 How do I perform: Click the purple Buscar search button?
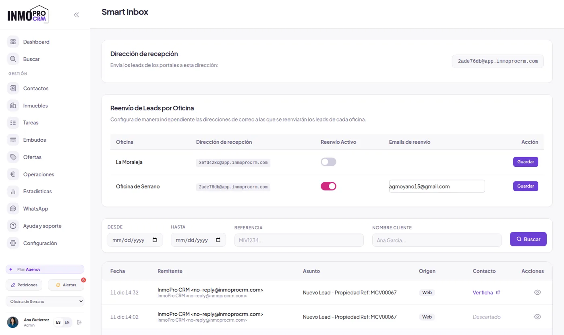click(528, 239)
